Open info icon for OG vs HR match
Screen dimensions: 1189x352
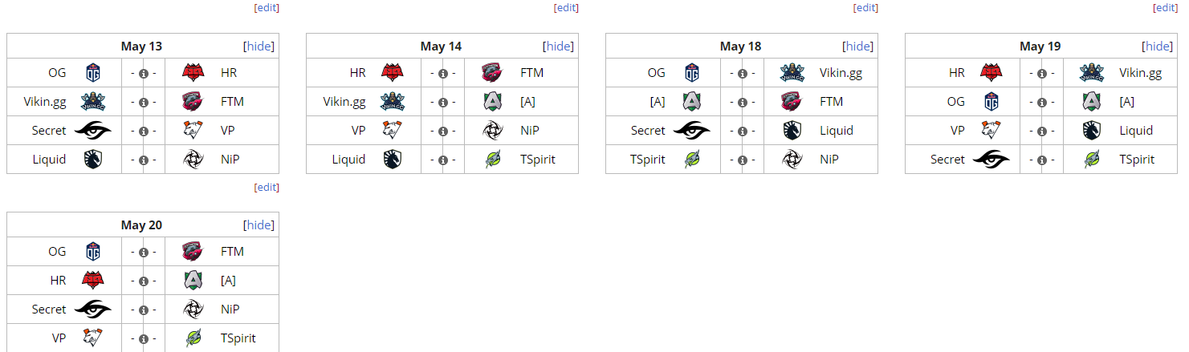pos(144,73)
